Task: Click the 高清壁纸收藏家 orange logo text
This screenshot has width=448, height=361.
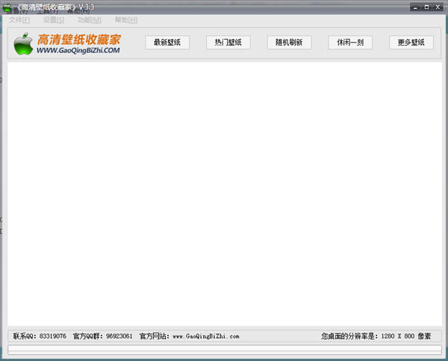Action: [x=78, y=38]
